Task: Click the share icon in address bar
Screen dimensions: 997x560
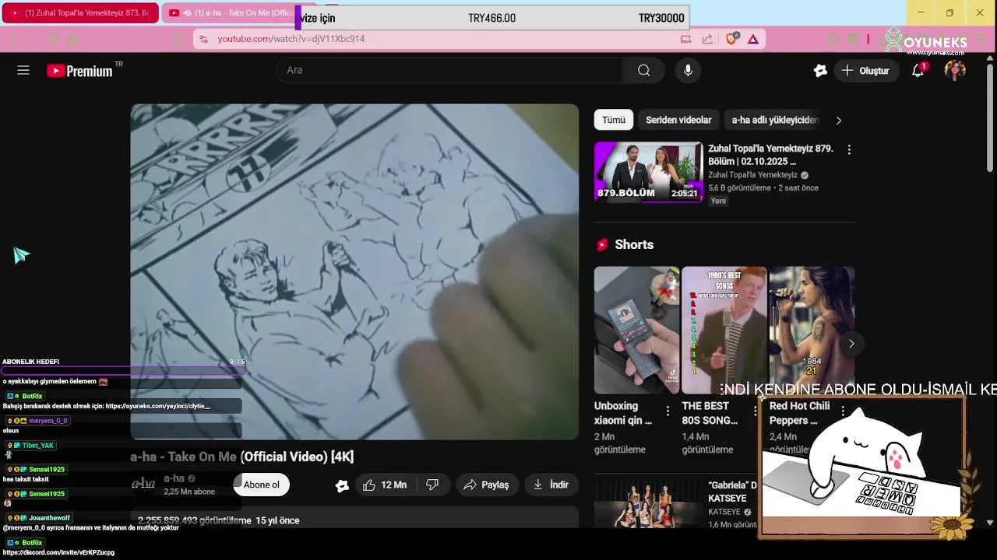Action: [707, 39]
